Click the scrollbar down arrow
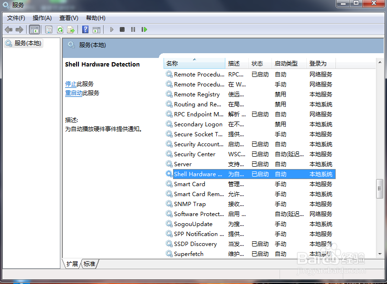 coord(380,254)
